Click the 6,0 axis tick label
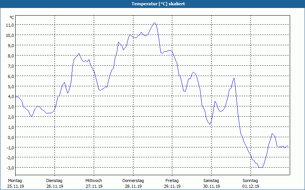This screenshot has height=190, width=305. (11, 76)
